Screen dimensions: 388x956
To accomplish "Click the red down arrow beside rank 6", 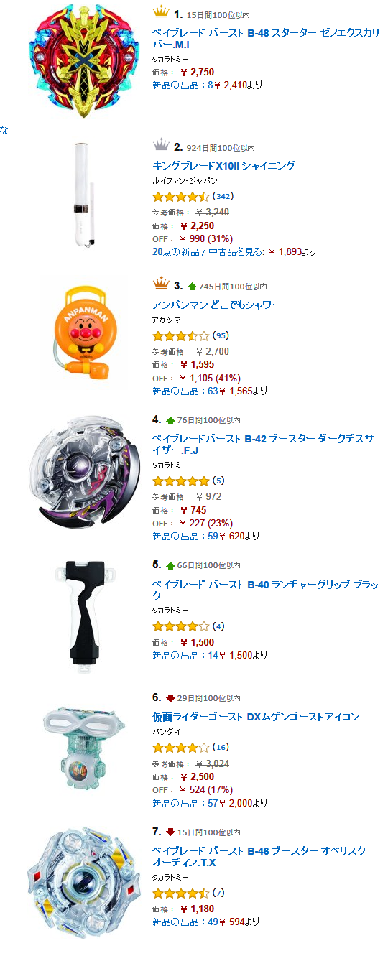I will pyautogui.click(x=170, y=698).
